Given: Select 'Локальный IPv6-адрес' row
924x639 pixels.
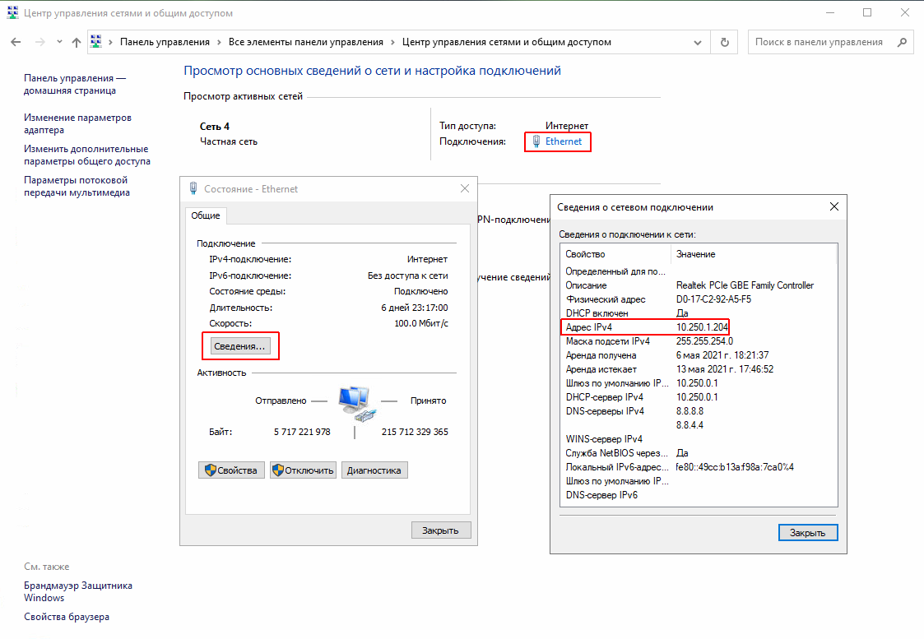Looking at the screenshot, I should [699, 467].
